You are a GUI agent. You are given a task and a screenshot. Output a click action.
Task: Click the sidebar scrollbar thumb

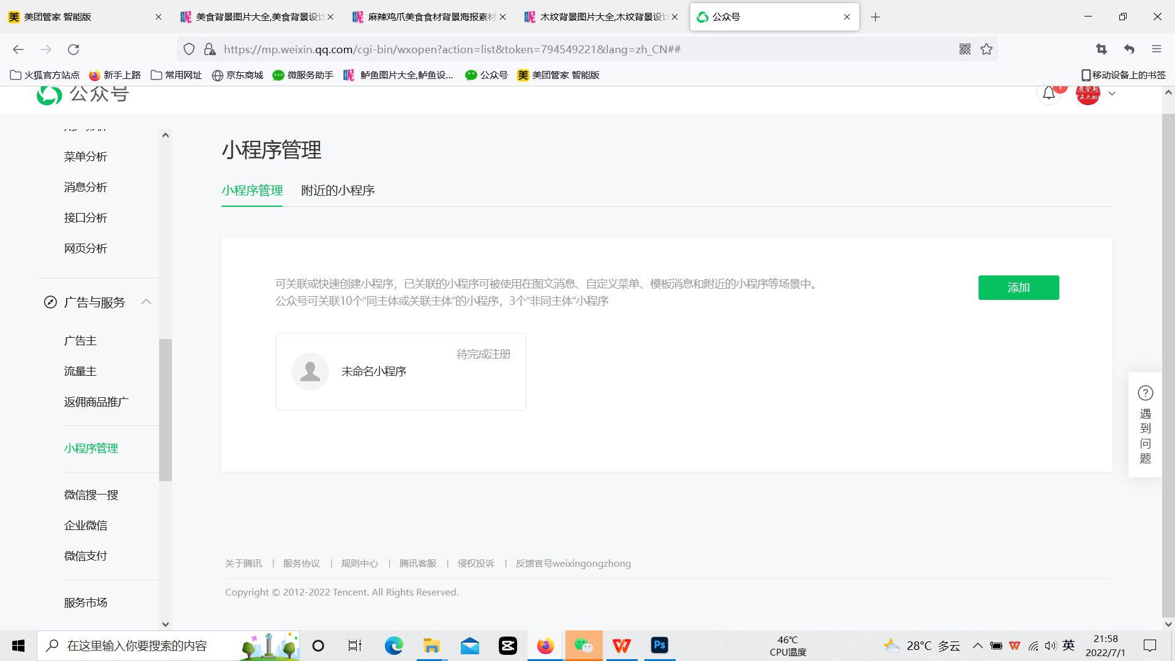(x=165, y=410)
